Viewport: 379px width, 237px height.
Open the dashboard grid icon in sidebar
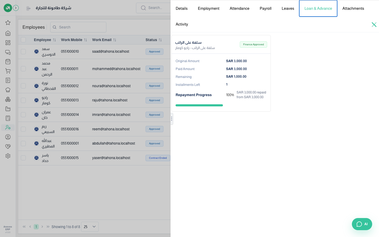pos(8,43)
